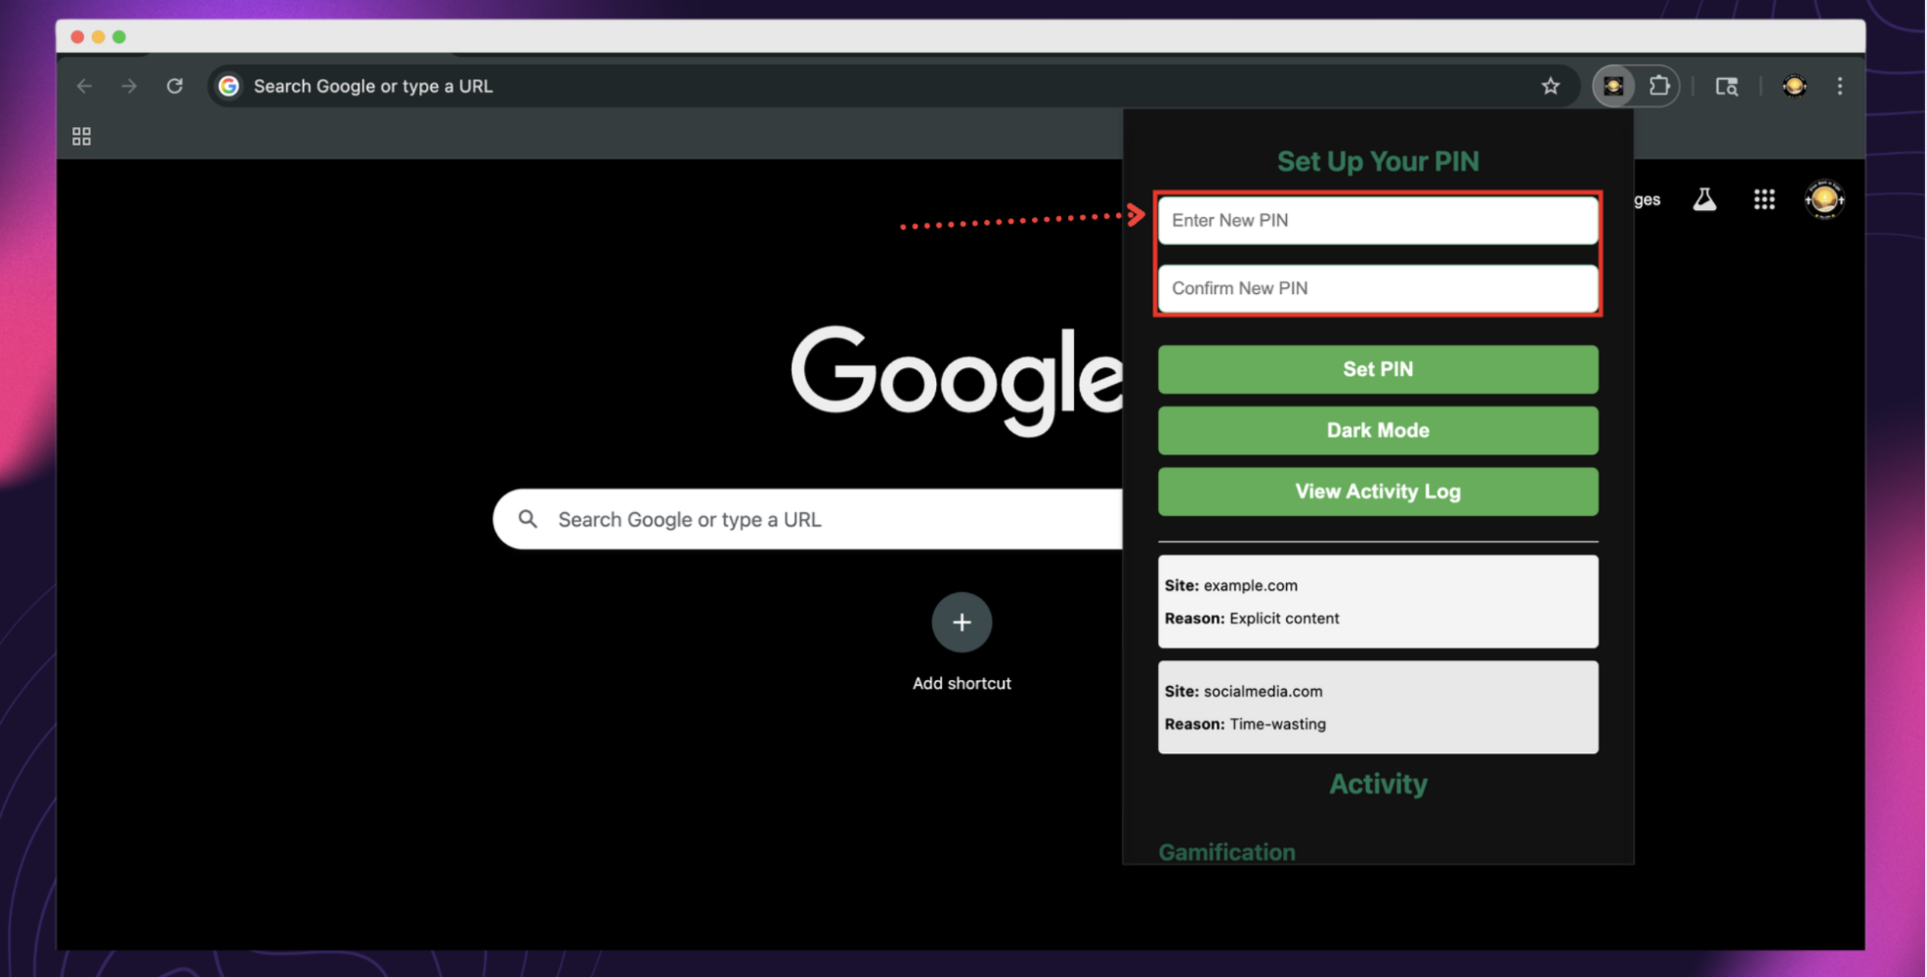Image resolution: width=1927 pixels, height=977 pixels.
Task: Open the pinned extension icon in the toolbar
Action: pyautogui.click(x=1613, y=86)
